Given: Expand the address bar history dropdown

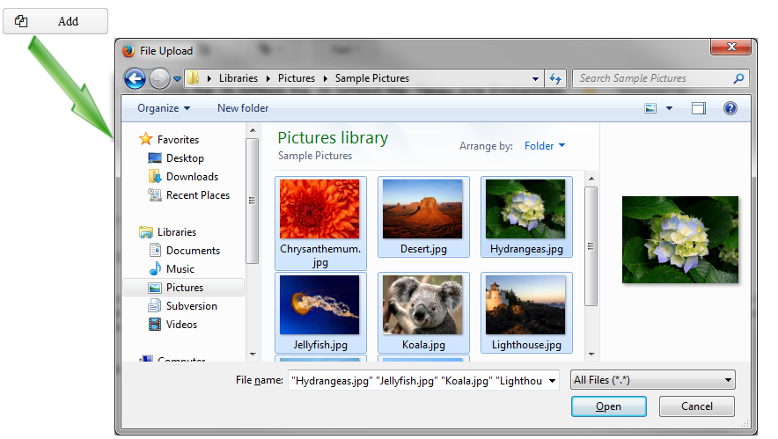Looking at the screenshot, I should coord(535,79).
